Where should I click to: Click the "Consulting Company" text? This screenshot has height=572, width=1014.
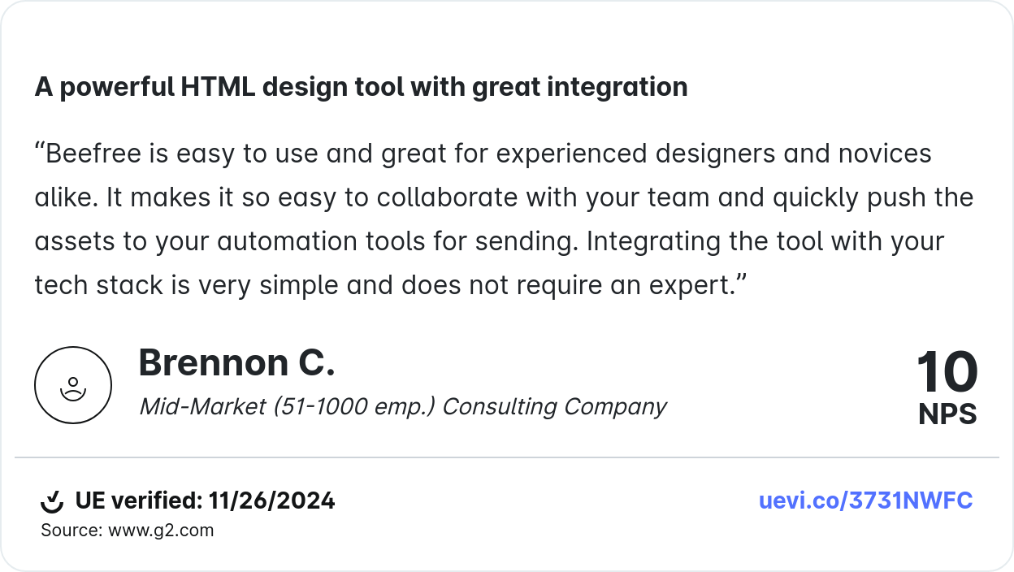554,406
